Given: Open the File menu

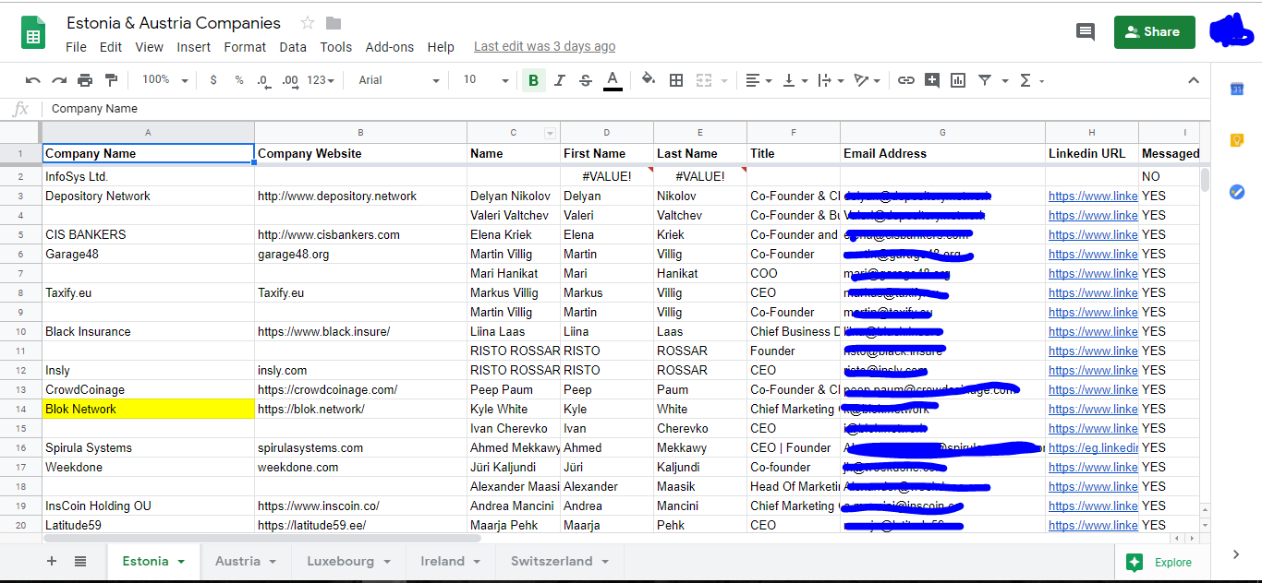Looking at the screenshot, I should [x=76, y=47].
